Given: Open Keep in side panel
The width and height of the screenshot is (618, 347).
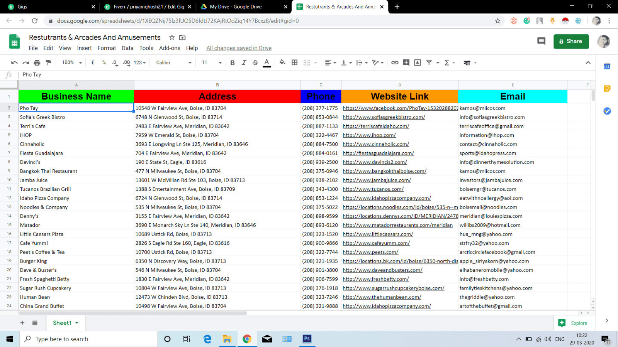Looking at the screenshot, I should (x=607, y=89).
